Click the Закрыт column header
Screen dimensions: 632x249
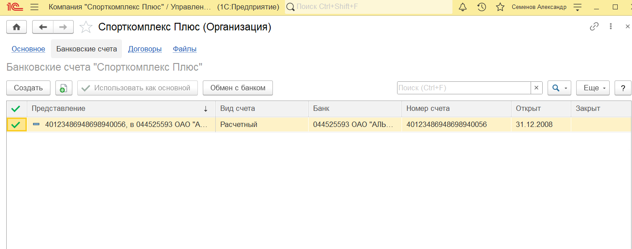point(601,109)
